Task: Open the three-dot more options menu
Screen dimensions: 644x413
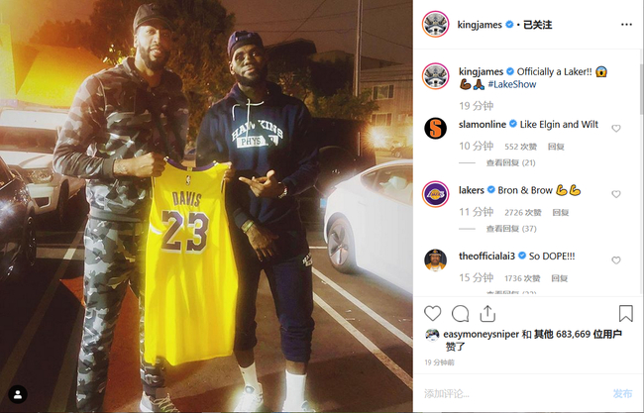Action: [x=626, y=25]
